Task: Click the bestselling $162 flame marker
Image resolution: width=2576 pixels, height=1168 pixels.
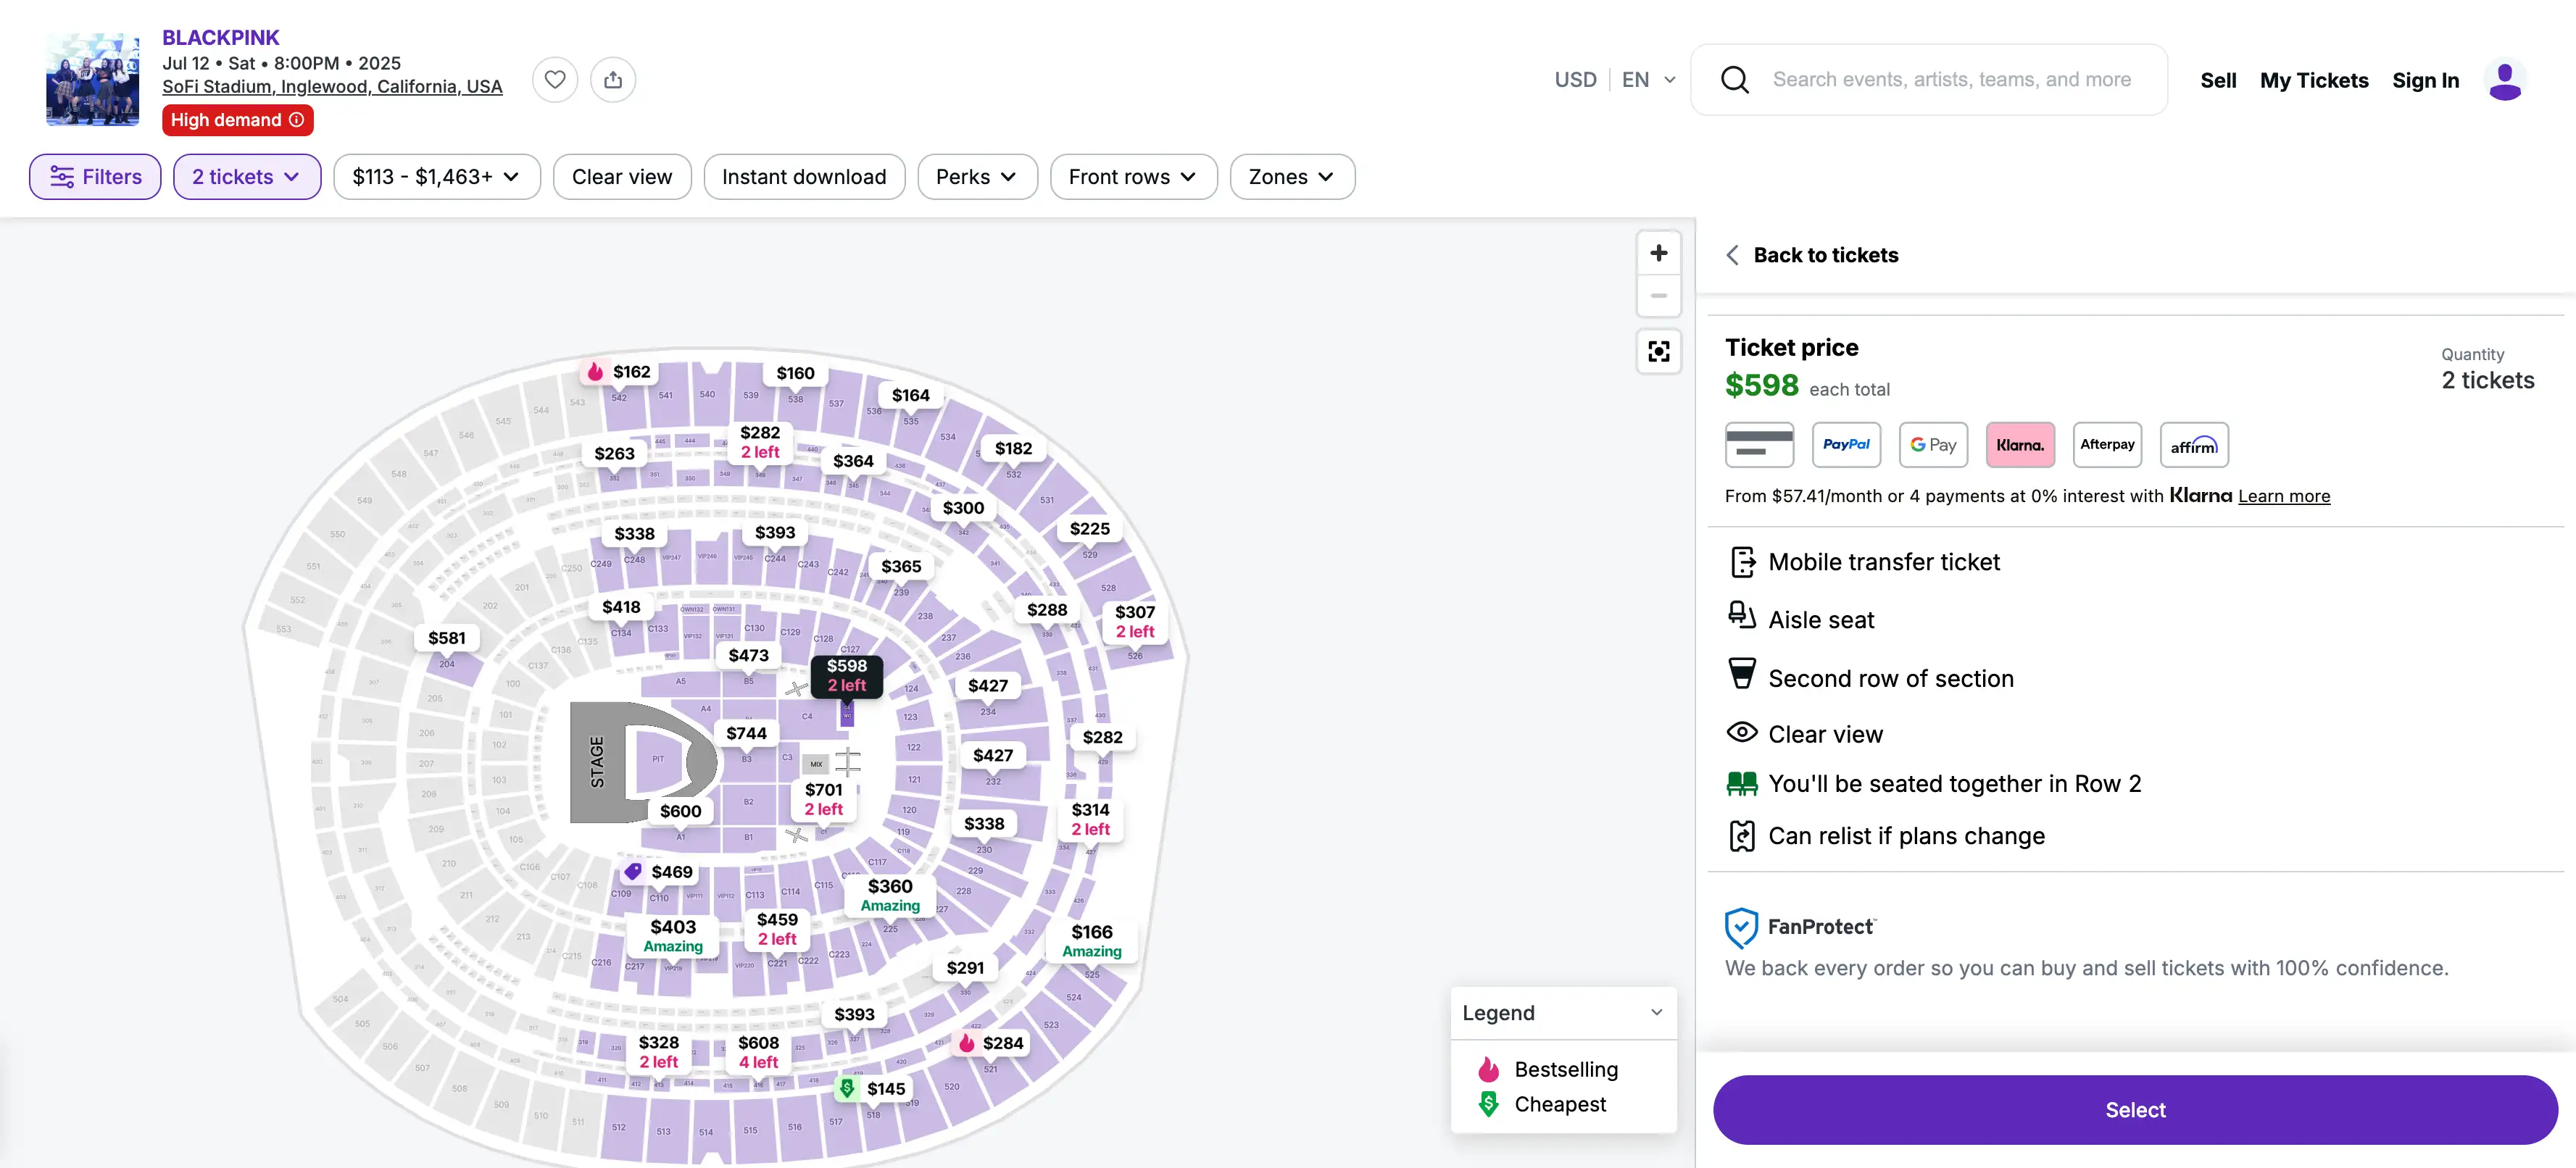Action: click(x=620, y=372)
